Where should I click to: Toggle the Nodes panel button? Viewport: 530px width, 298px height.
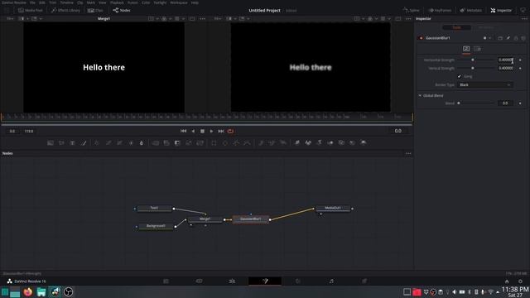[122, 11]
